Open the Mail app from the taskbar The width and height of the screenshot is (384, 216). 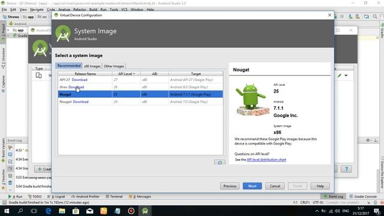[89, 211]
